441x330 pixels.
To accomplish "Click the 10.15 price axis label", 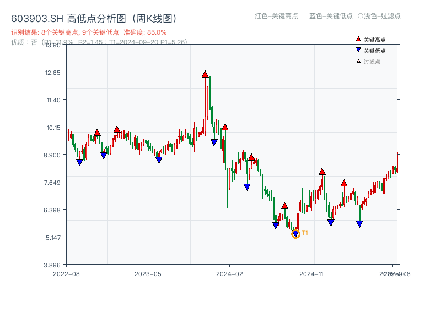I will coord(53,128).
